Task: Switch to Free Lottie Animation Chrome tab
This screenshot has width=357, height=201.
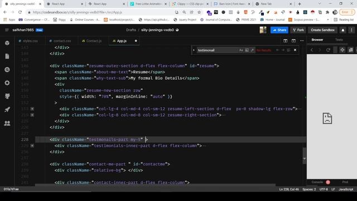Action: coord(148,4)
